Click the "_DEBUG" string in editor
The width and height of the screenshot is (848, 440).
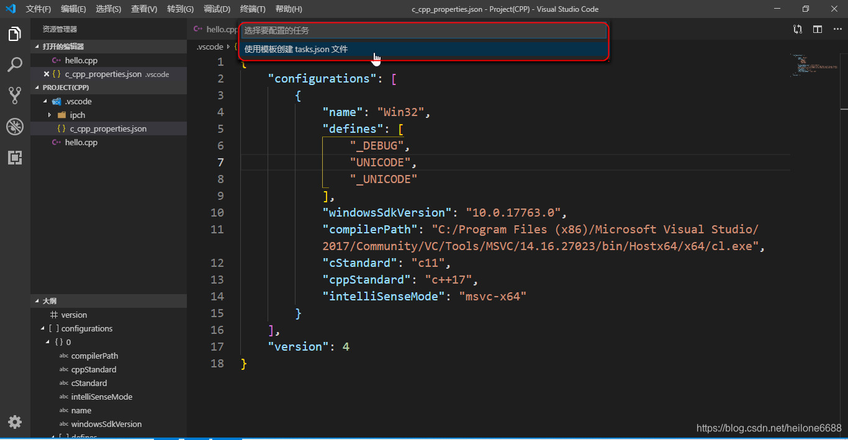(x=377, y=145)
